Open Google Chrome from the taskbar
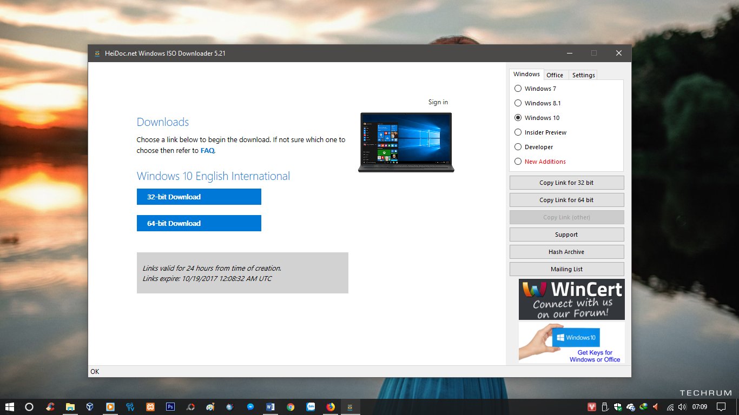Viewport: 739px width, 415px height. point(291,407)
